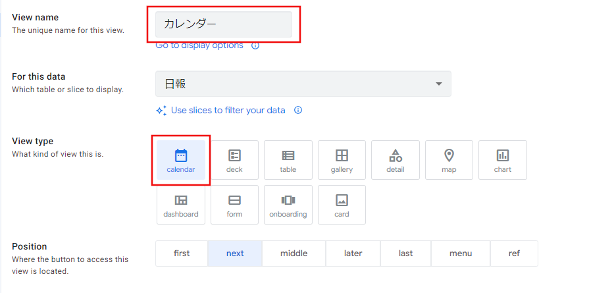Set position to later

point(353,253)
